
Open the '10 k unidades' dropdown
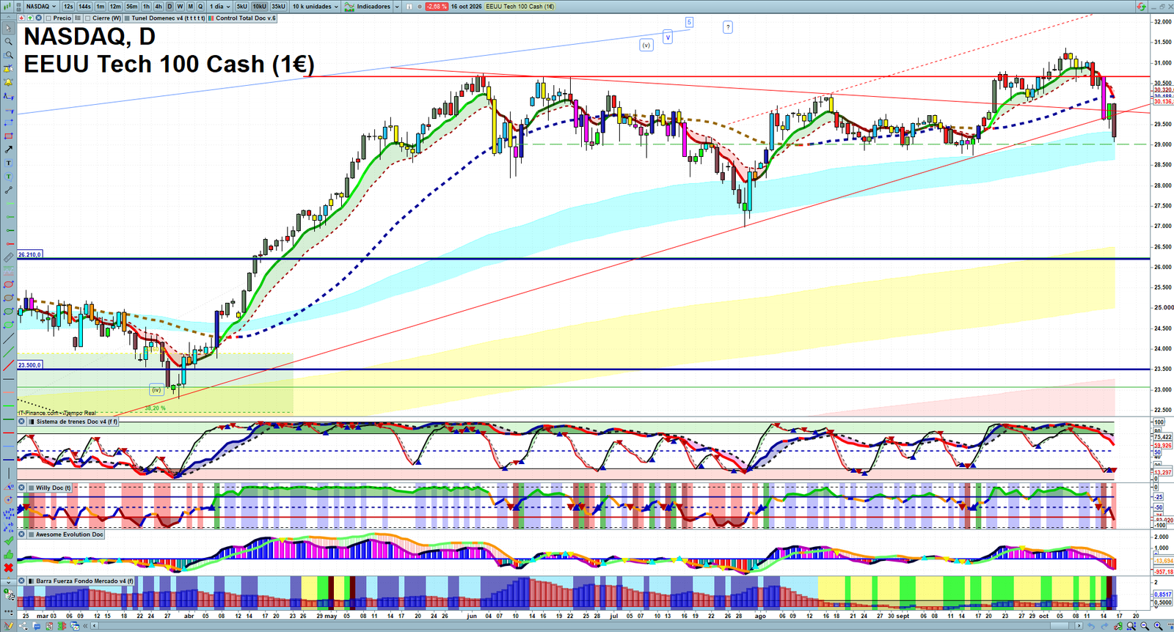tap(316, 7)
